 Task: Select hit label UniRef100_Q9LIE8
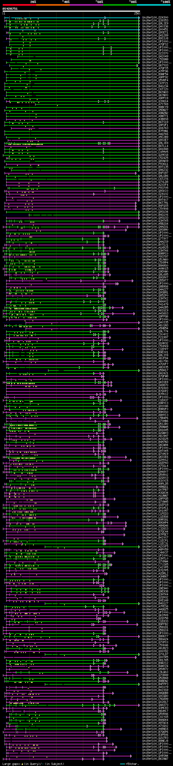click(x=155, y=143)
